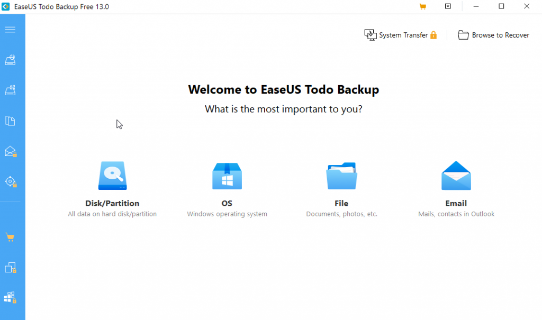Screen dimensions: 542x320
Task: Open File Backup sidebar icon
Action: click(x=10, y=121)
